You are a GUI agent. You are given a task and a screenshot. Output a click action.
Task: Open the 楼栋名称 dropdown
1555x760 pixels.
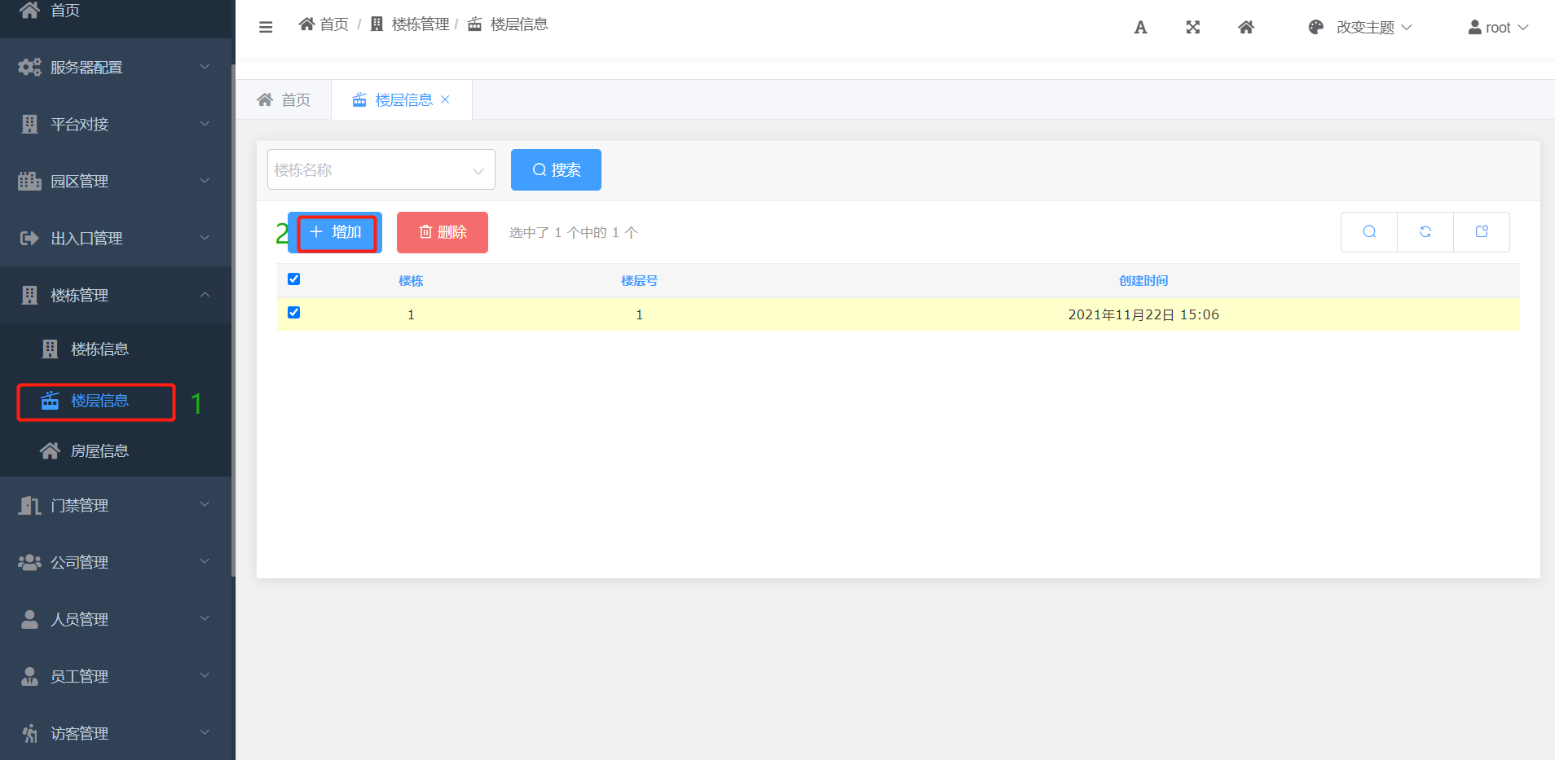[381, 170]
